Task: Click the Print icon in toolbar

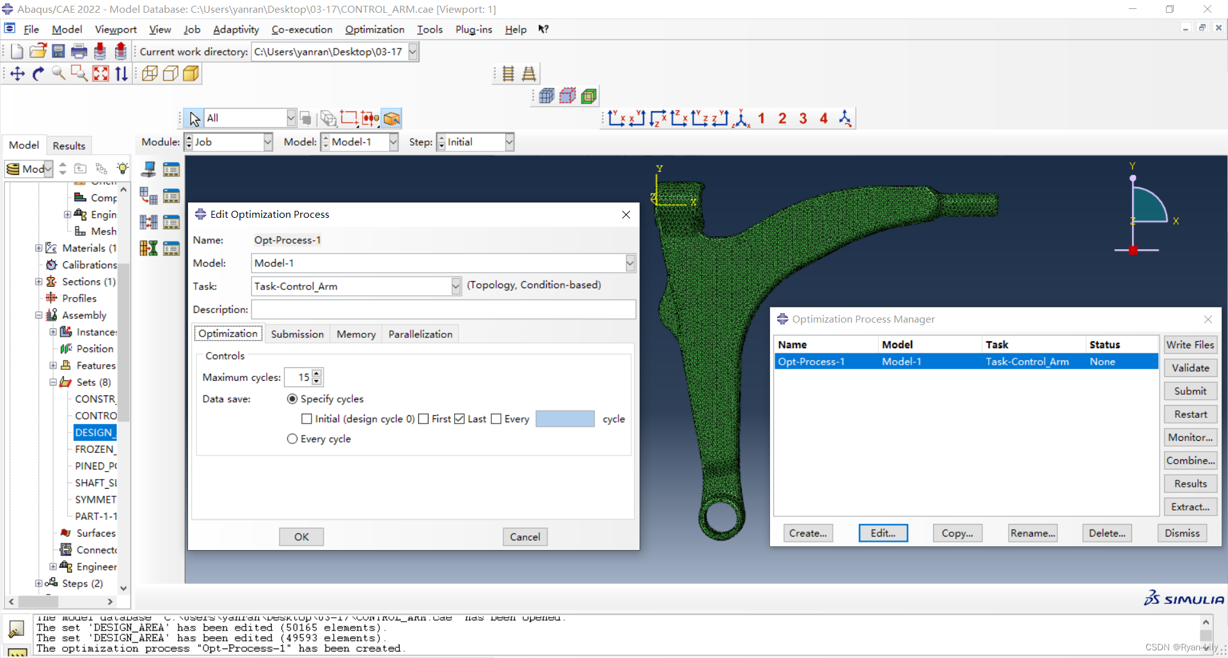Action: click(x=79, y=52)
